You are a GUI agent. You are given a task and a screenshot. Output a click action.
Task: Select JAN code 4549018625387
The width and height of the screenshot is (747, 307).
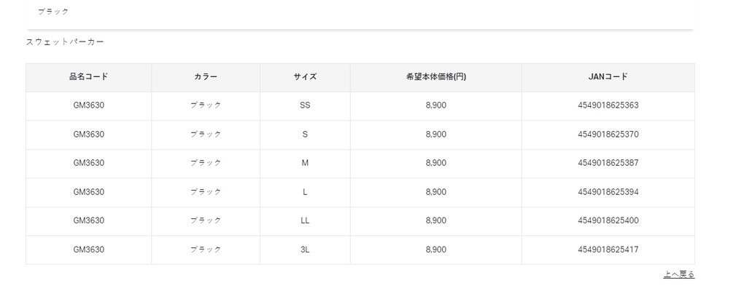pos(608,163)
